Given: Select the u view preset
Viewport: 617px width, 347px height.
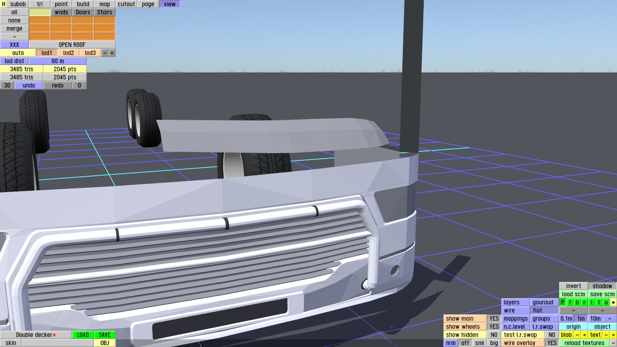Looking at the screenshot, I should (606, 302).
